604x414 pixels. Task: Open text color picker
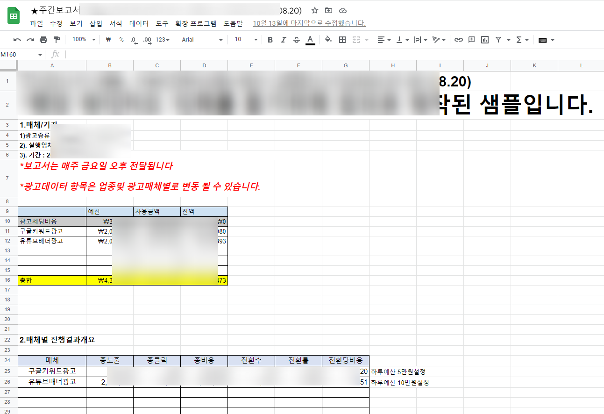[310, 40]
